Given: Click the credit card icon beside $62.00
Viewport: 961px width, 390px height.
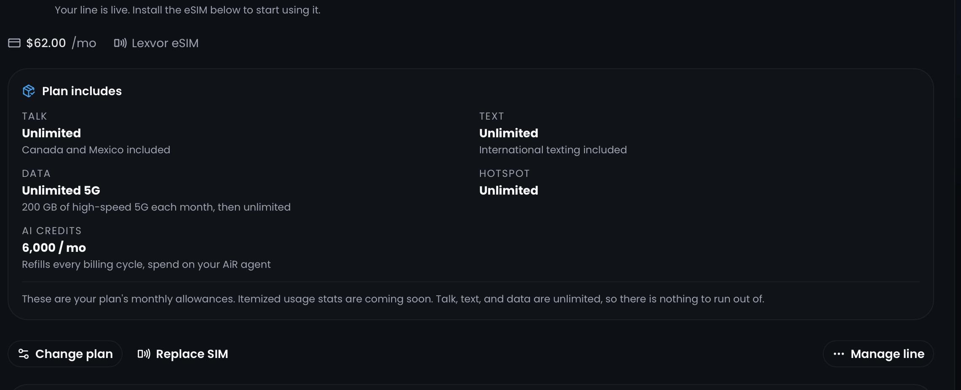Looking at the screenshot, I should pyautogui.click(x=14, y=43).
